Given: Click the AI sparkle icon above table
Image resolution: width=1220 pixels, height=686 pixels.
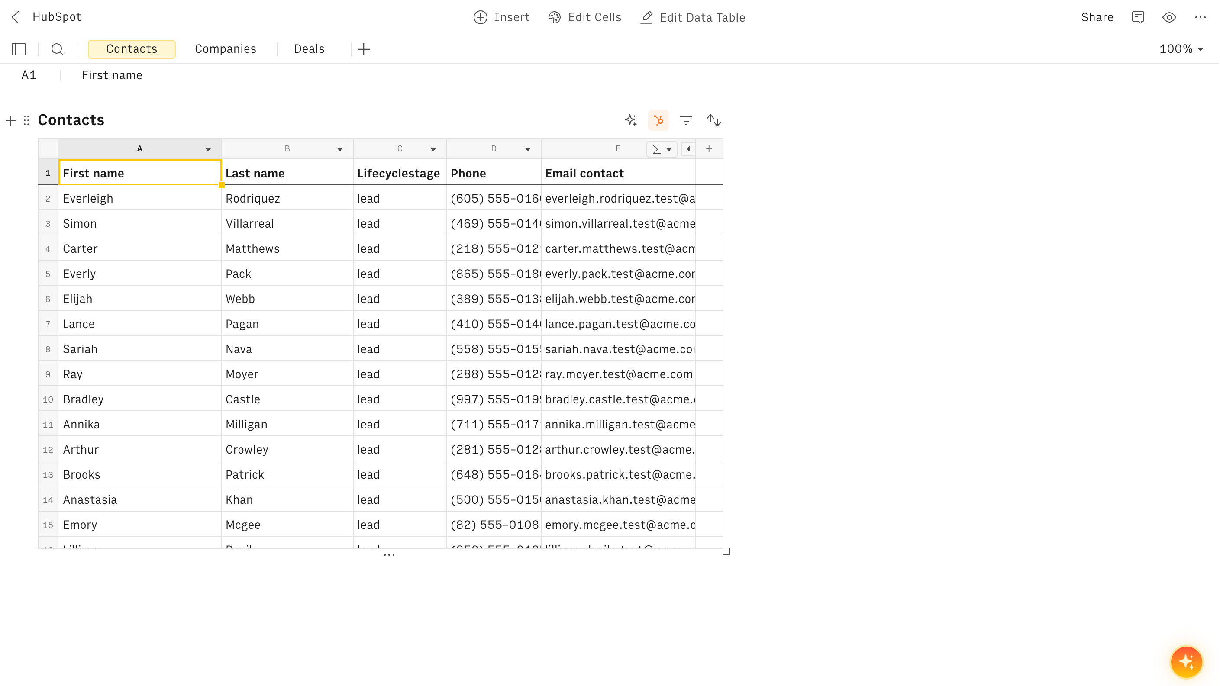Looking at the screenshot, I should (x=630, y=120).
